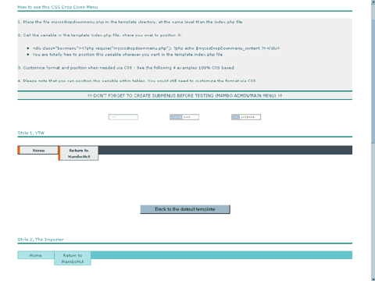Screen dimensions: 375x281
Task: Click the scrollbar up arrow
Action: 373,2
